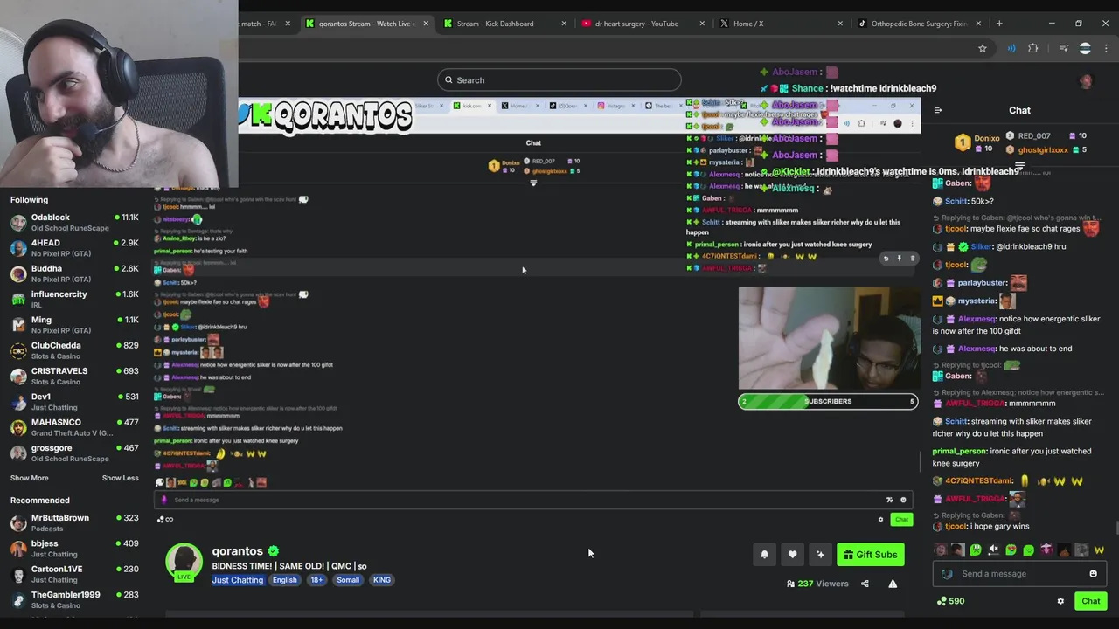The height and width of the screenshot is (629, 1119).
Task: Collapse the list with Show Less
Action: coord(120,478)
